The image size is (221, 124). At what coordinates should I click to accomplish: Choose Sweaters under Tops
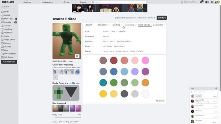pos(122,31)
